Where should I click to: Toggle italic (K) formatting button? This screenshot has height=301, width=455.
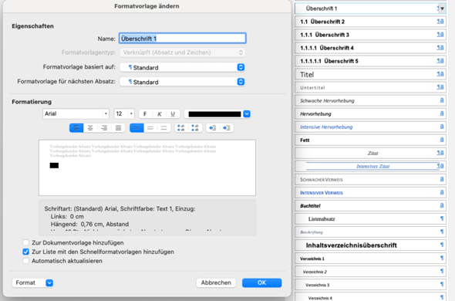click(x=160, y=114)
